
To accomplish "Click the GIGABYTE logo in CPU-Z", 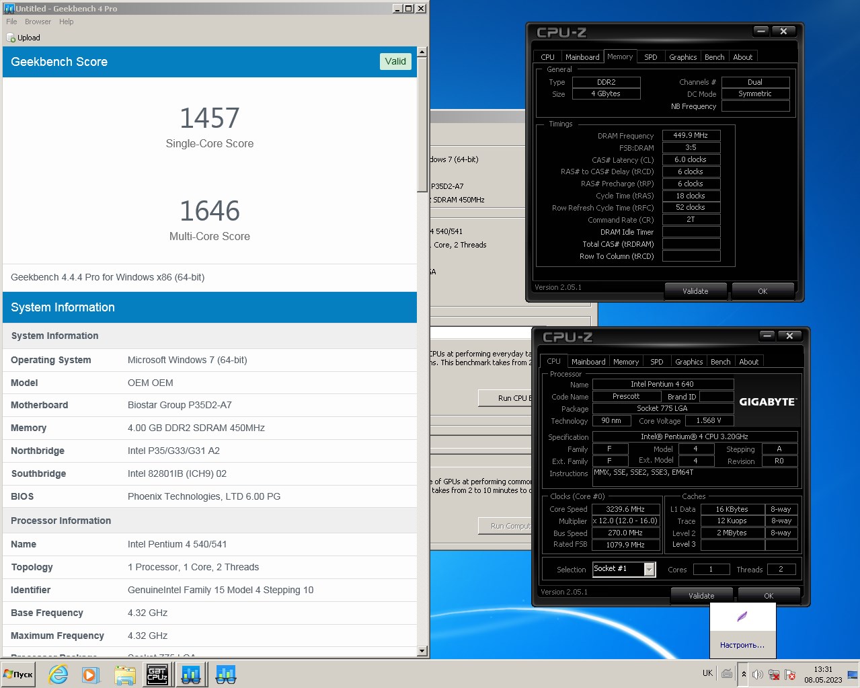I will [768, 402].
